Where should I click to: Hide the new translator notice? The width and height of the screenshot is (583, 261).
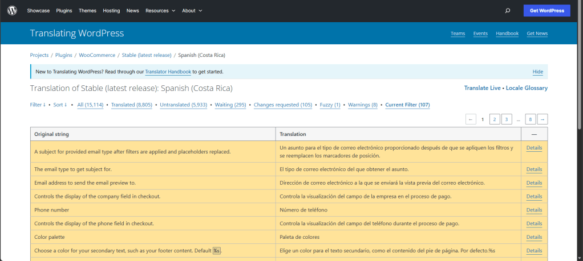537,72
